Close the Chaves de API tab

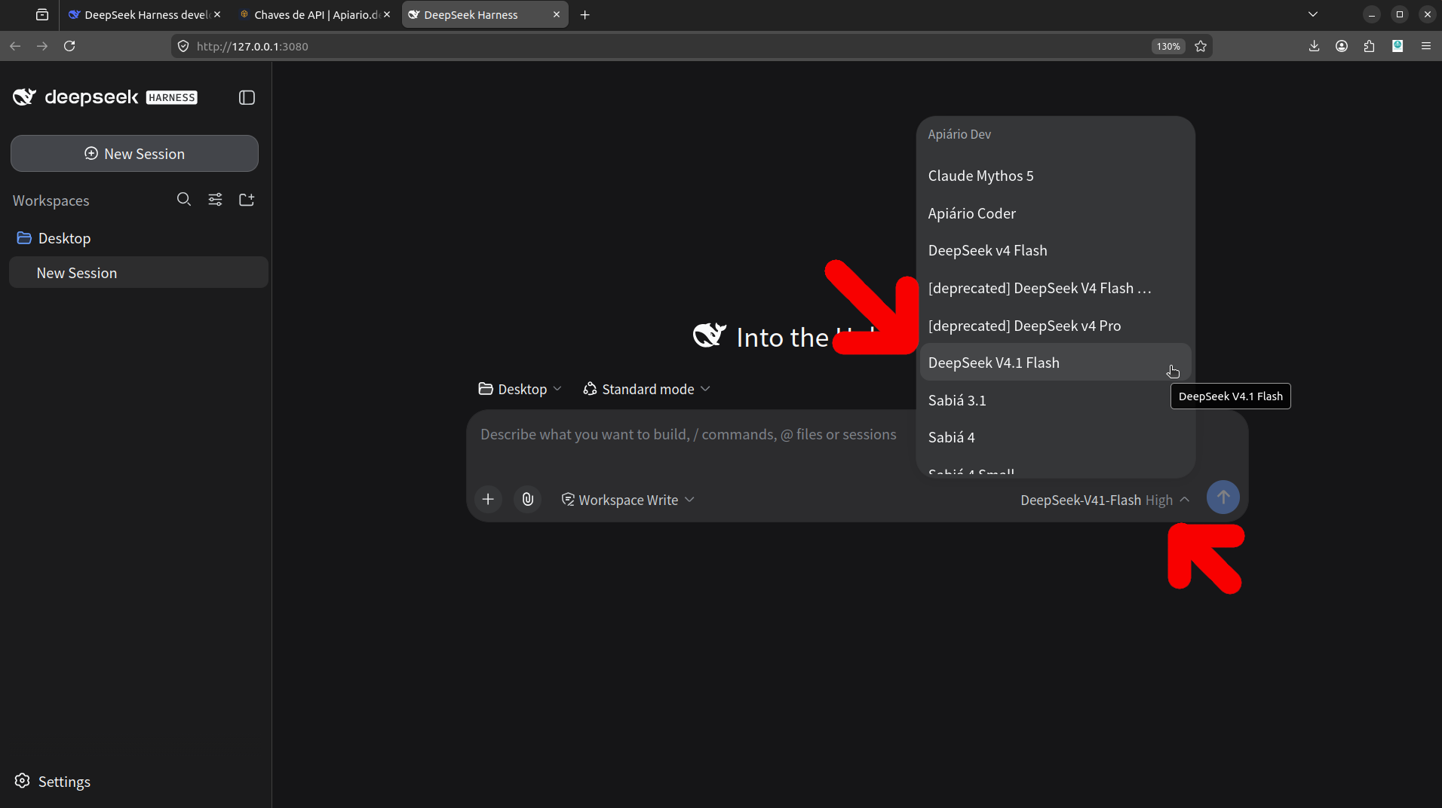pyautogui.click(x=387, y=14)
